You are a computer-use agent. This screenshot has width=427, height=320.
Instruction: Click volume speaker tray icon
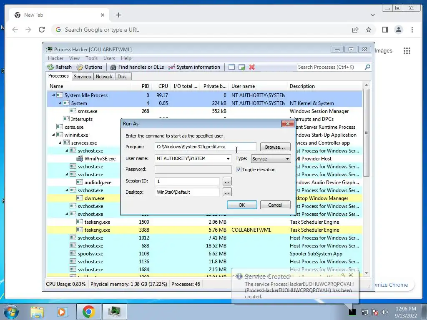click(385, 312)
